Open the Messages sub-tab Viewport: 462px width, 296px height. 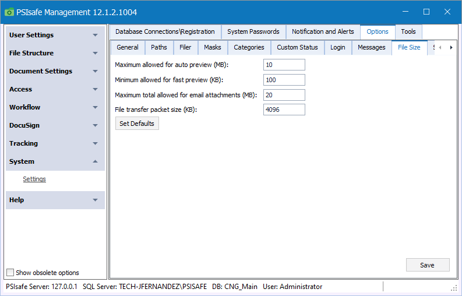click(x=372, y=47)
